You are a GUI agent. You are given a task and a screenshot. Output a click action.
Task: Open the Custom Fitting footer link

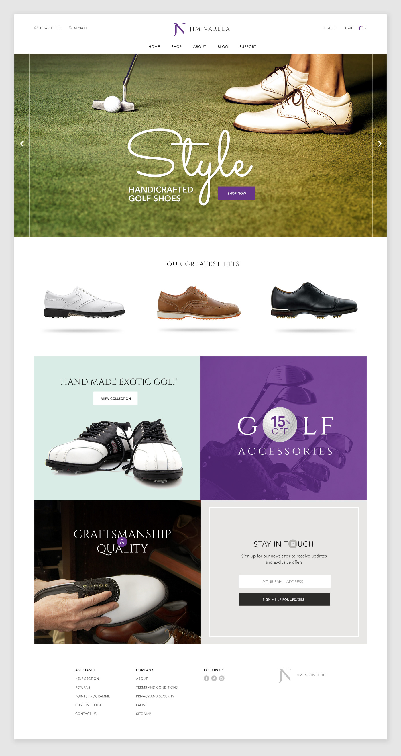pos(89,705)
